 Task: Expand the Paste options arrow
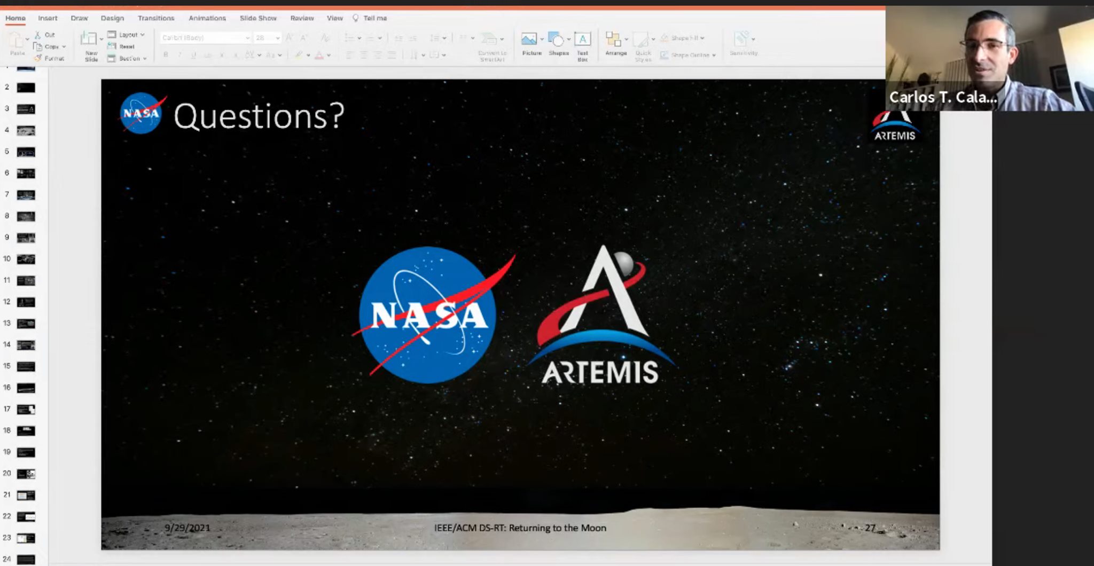[27, 39]
